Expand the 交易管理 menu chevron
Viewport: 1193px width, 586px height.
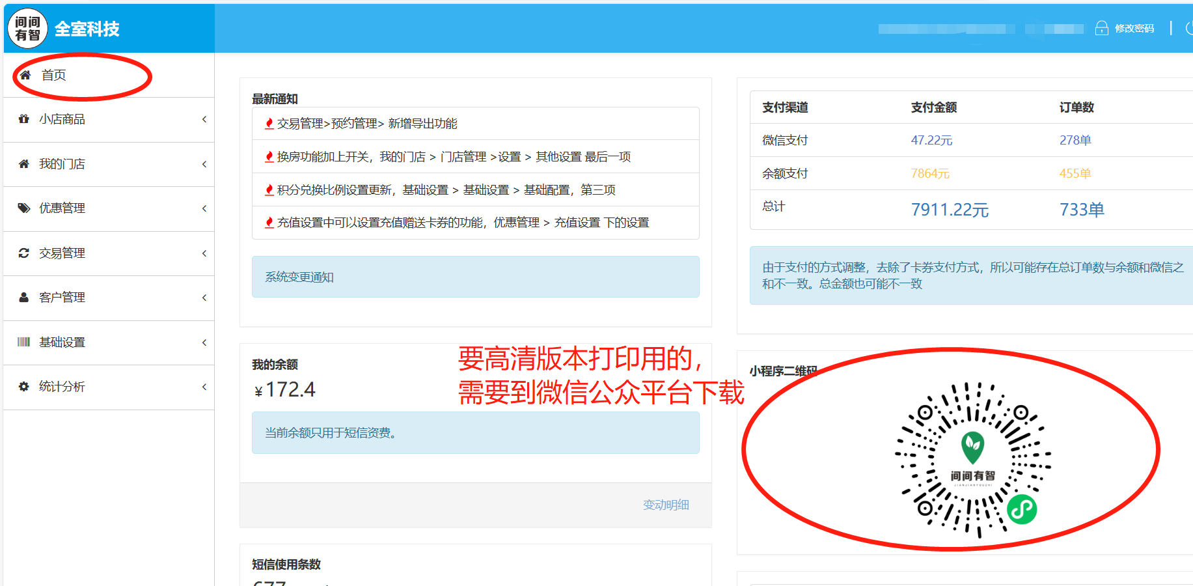click(x=204, y=253)
